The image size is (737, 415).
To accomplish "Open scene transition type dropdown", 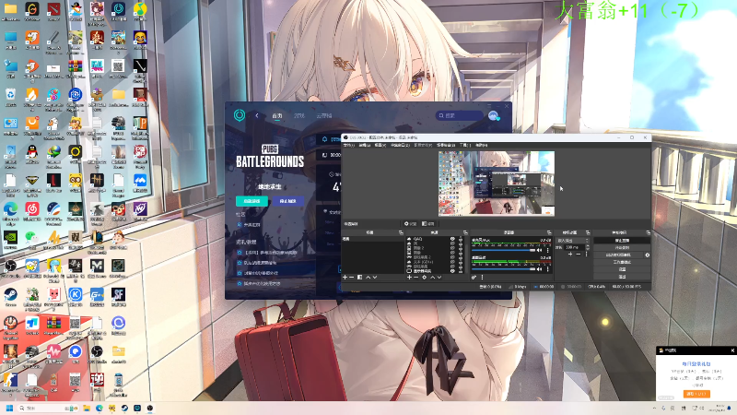I will coord(572,241).
